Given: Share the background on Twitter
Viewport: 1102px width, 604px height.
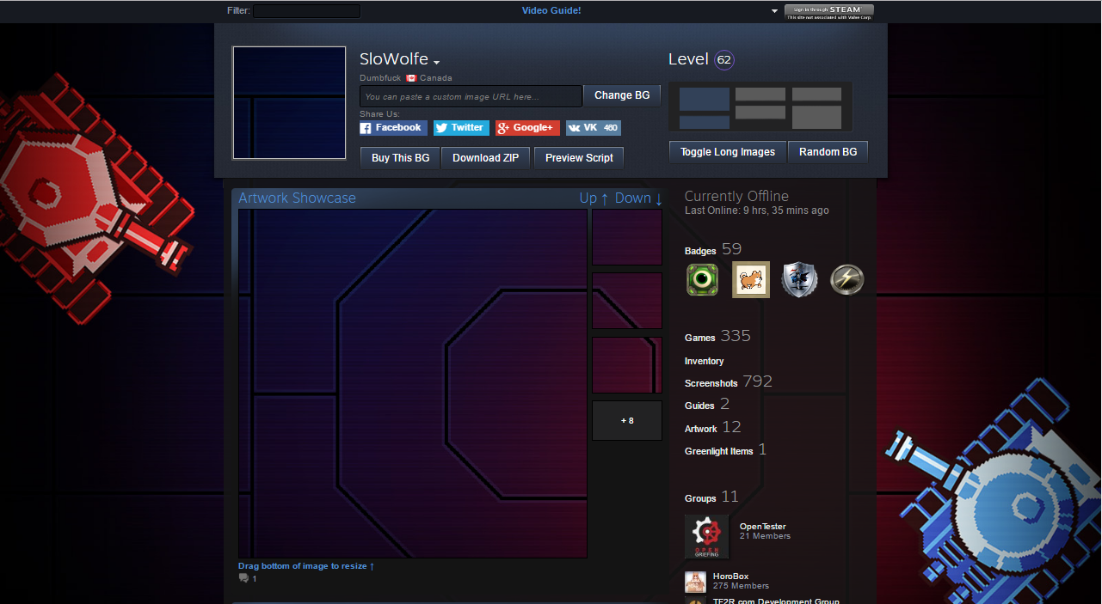Looking at the screenshot, I should [x=461, y=128].
